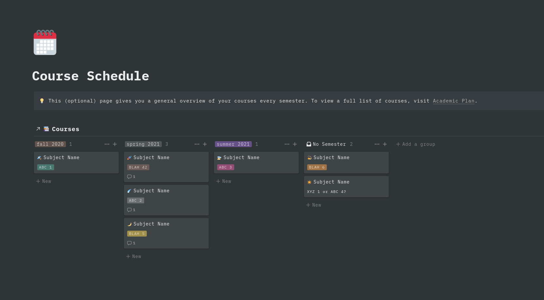Follow the Academic Plan link
Screen dimensions: 544x300
point(453,101)
